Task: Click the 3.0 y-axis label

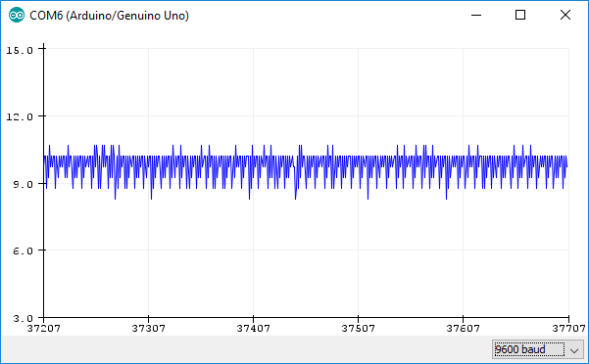Action: pos(23,319)
